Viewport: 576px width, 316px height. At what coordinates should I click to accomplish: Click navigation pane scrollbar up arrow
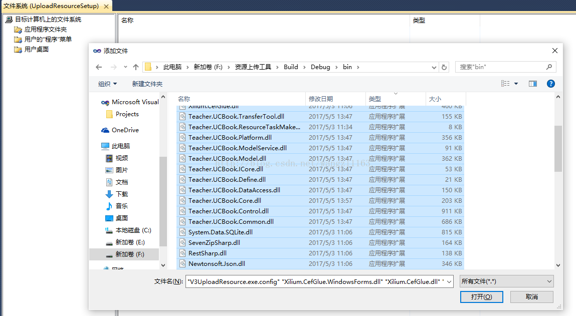(x=163, y=97)
